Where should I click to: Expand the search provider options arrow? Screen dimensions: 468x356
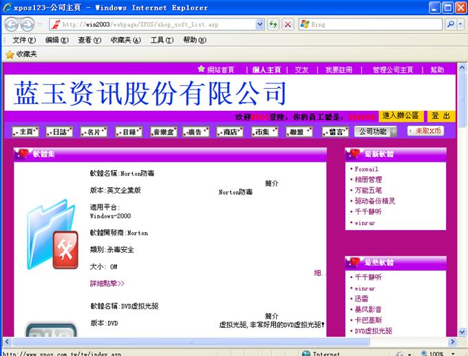[x=460, y=24]
